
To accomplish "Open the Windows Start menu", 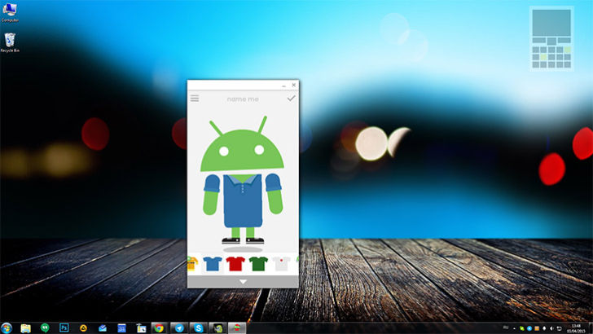I will (7, 328).
